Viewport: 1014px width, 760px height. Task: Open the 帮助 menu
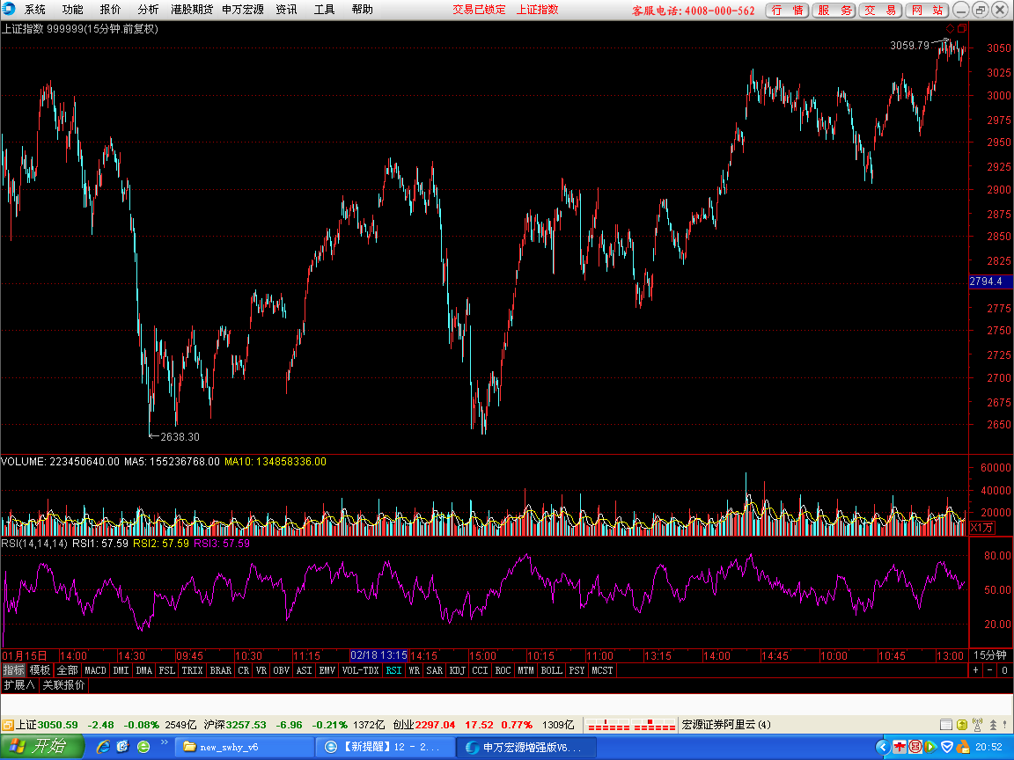coord(362,10)
